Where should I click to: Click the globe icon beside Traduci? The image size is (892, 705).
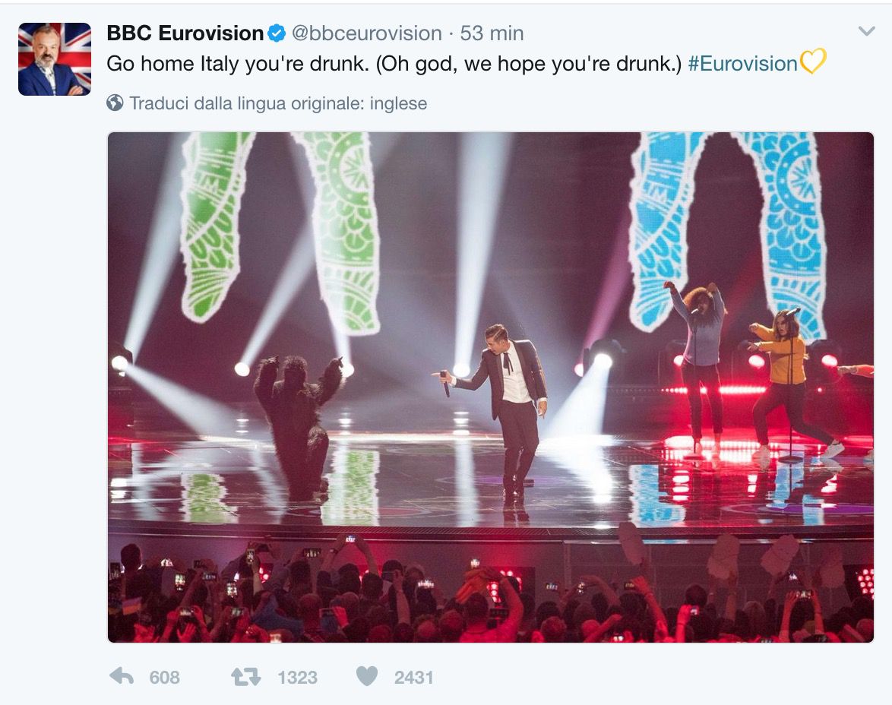[x=115, y=103]
